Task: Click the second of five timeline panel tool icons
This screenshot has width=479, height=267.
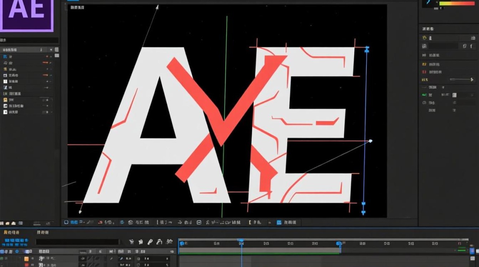Action: click(141, 242)
